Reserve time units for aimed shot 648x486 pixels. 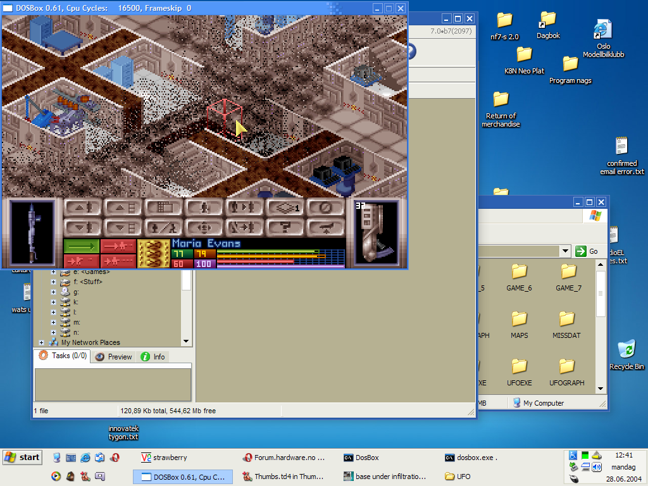point(82,261)
